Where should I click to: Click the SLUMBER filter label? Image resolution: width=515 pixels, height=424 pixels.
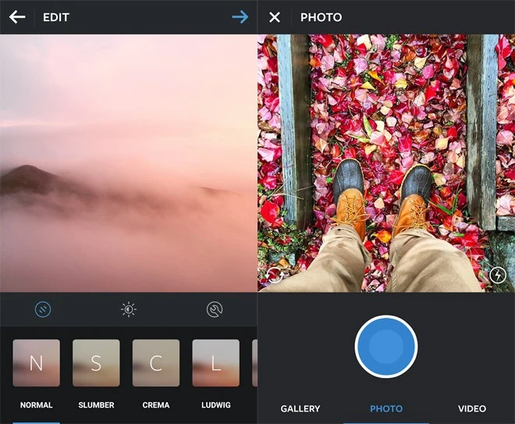96,405
